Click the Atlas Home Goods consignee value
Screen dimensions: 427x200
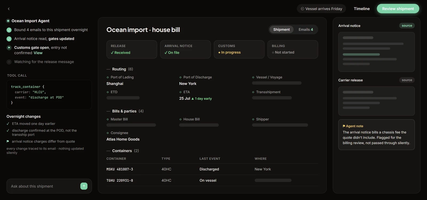pyautogui.click(x=123, y=139)
